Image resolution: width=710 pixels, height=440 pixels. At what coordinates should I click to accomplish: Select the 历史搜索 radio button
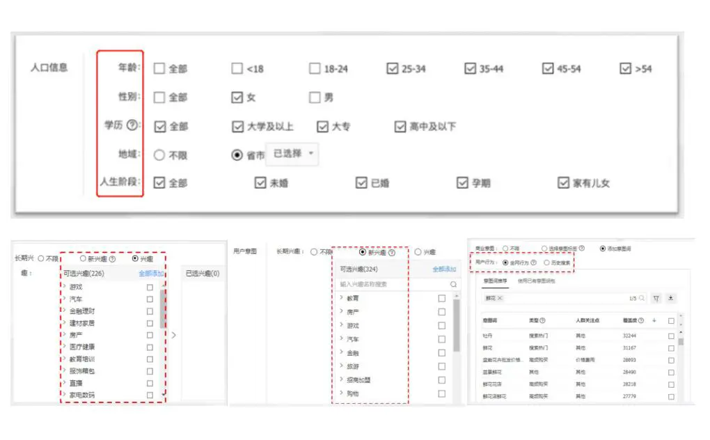[546, 262]
